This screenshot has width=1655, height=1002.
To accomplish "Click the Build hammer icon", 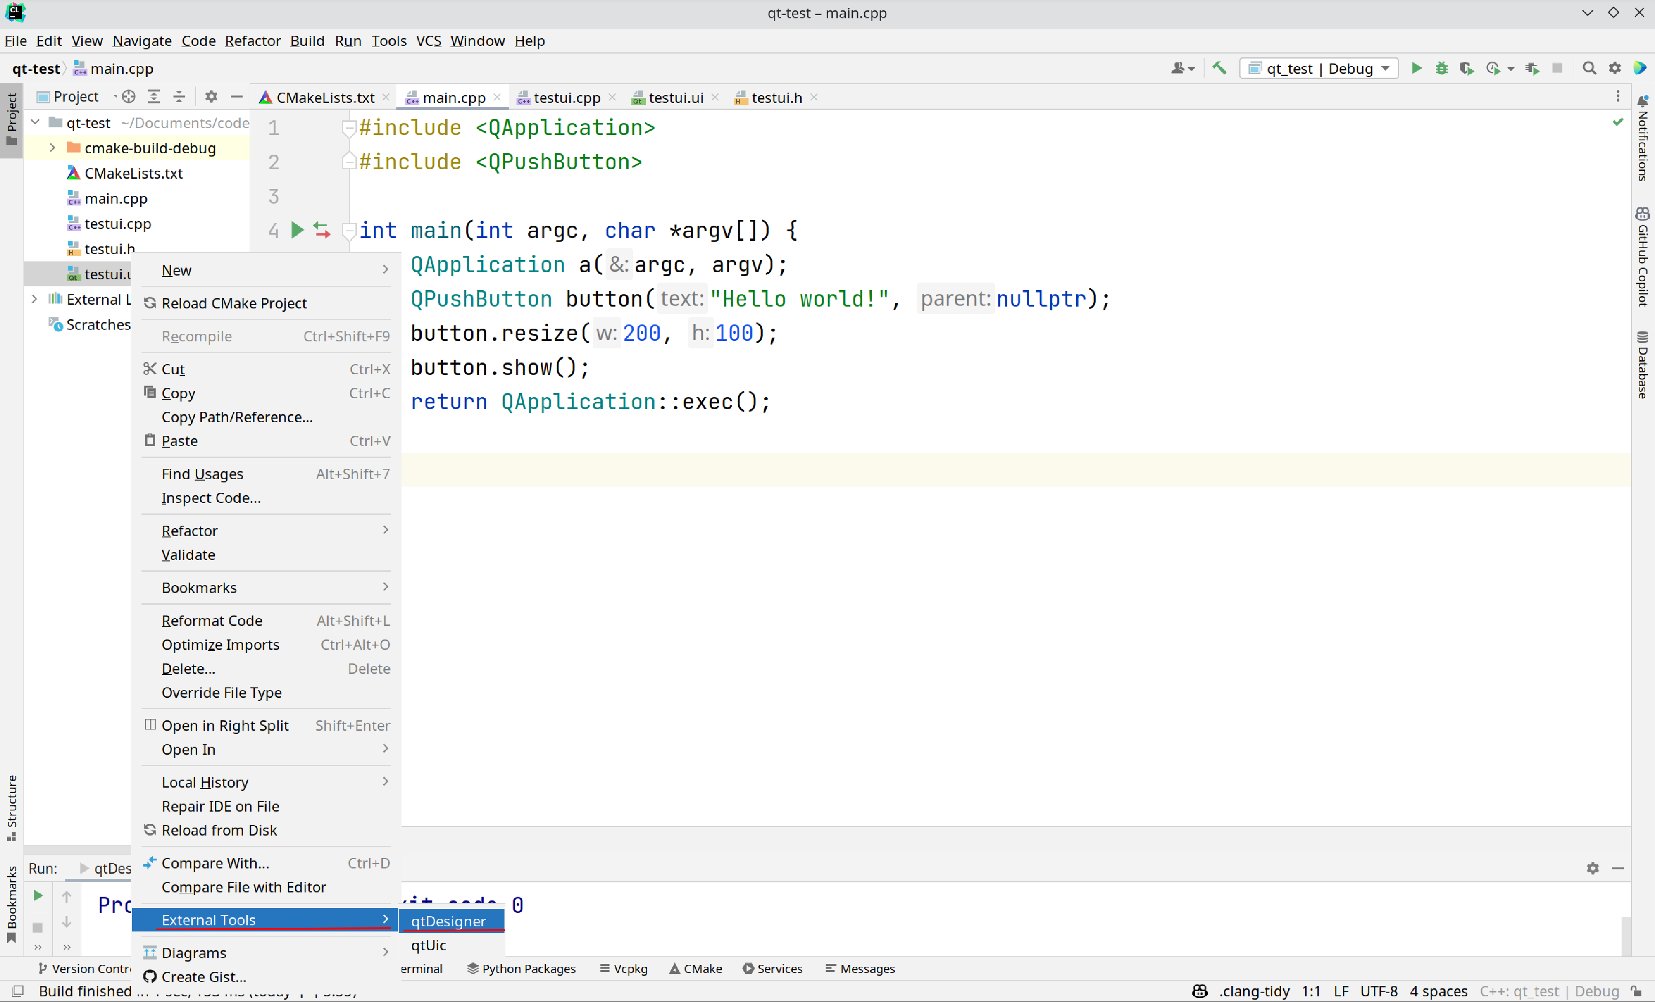I will pos(1219,68).
